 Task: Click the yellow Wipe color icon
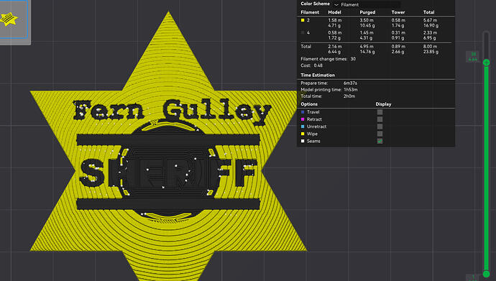coord(303,134)
